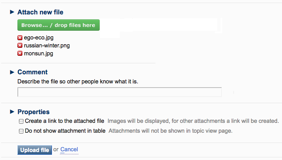Select the ego-eco.jpg file name
The height and width of the screenshot is (160, 282).
(38, 38)
